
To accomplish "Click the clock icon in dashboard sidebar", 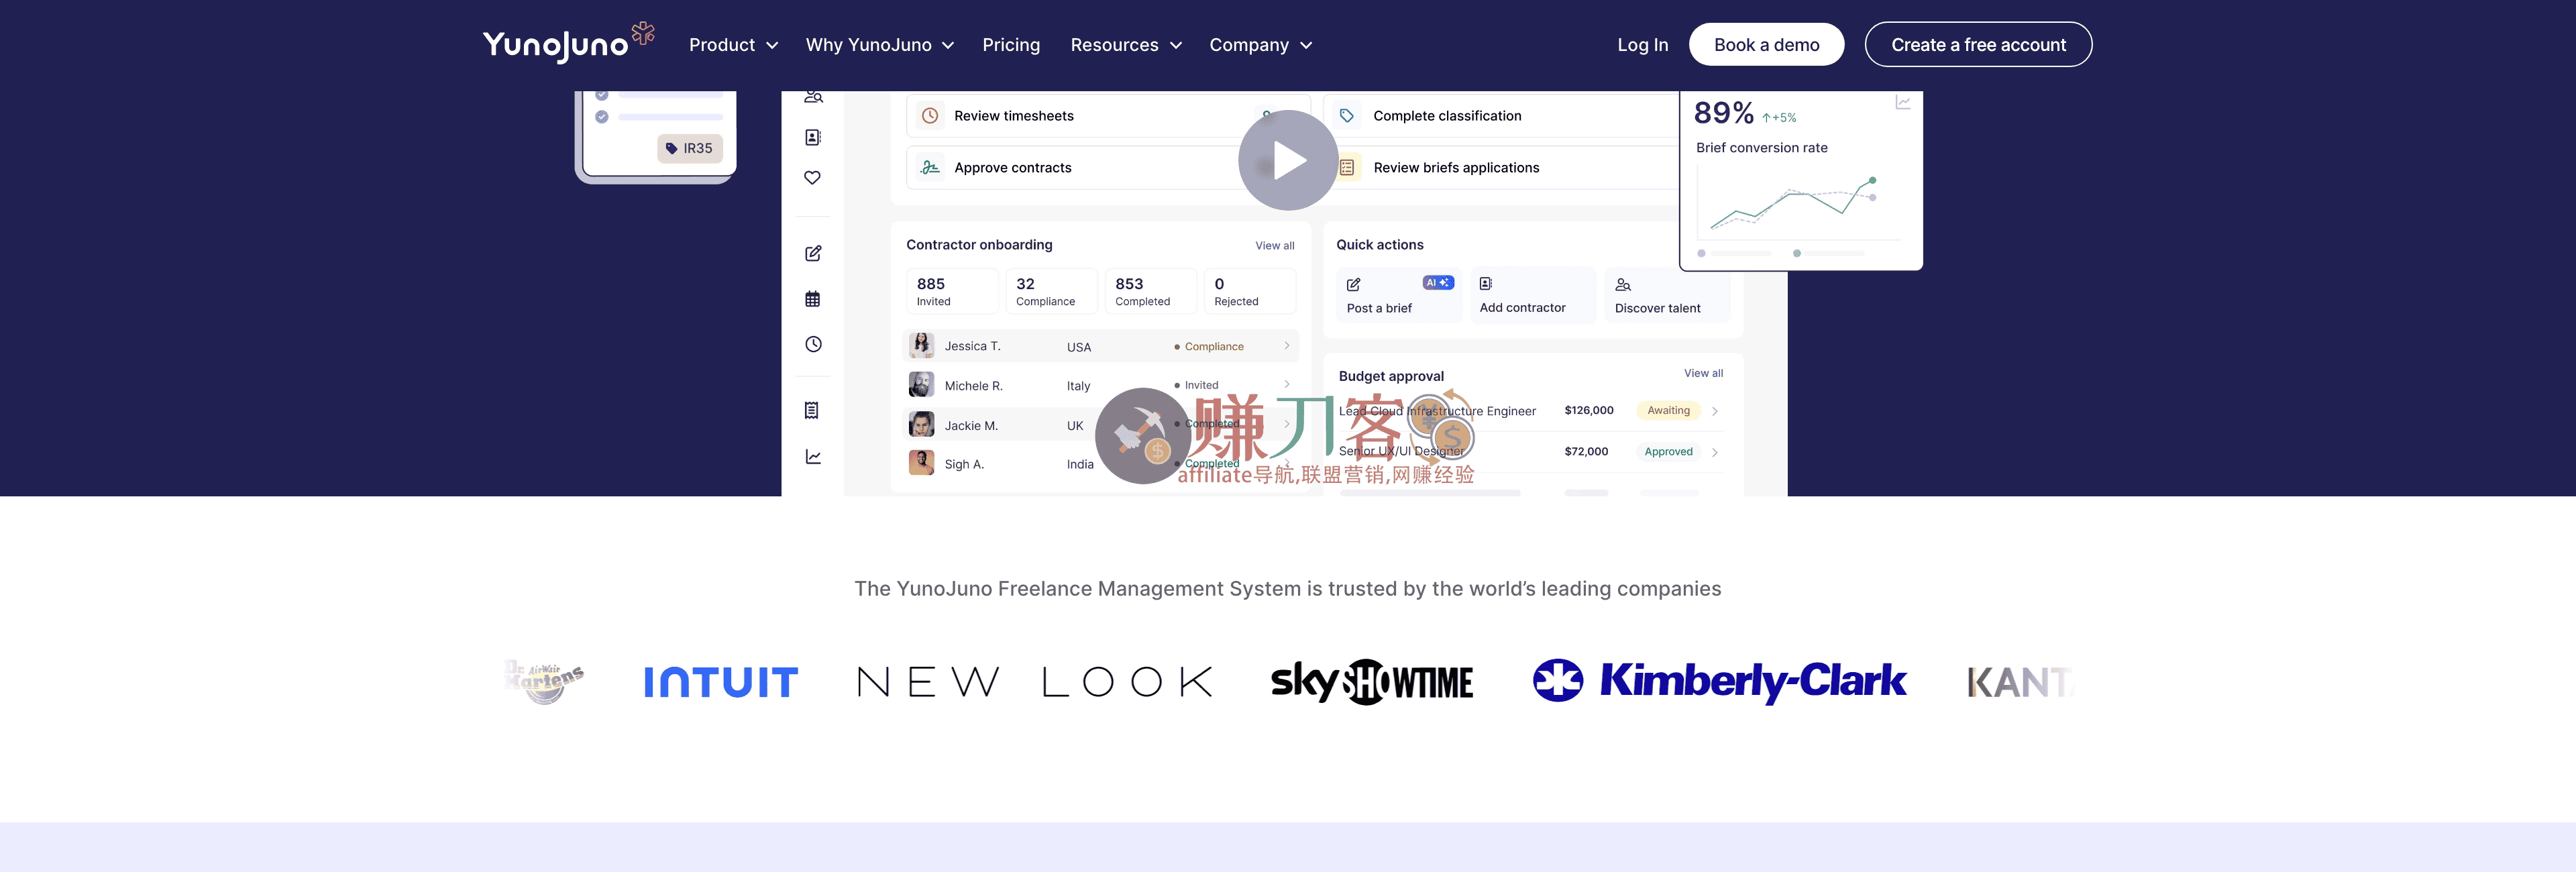I will (813, 344).
